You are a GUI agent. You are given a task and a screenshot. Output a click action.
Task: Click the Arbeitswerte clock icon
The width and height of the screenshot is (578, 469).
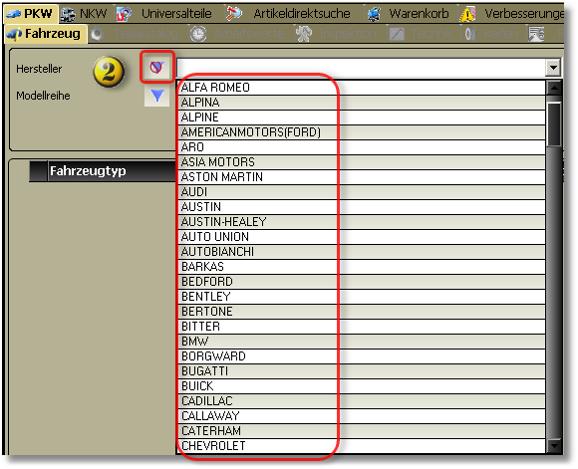(198, 34)
